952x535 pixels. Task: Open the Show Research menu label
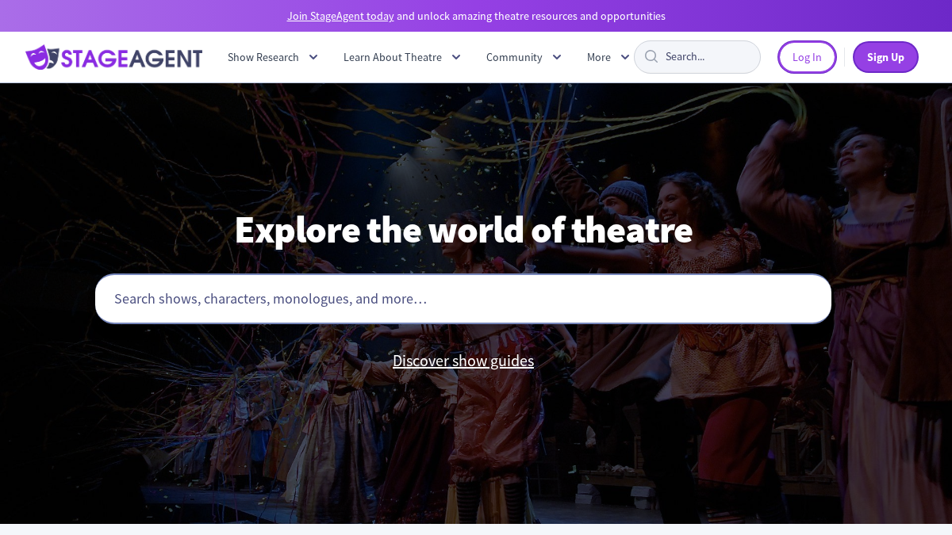pyautogui.click(x=263, y=57)
